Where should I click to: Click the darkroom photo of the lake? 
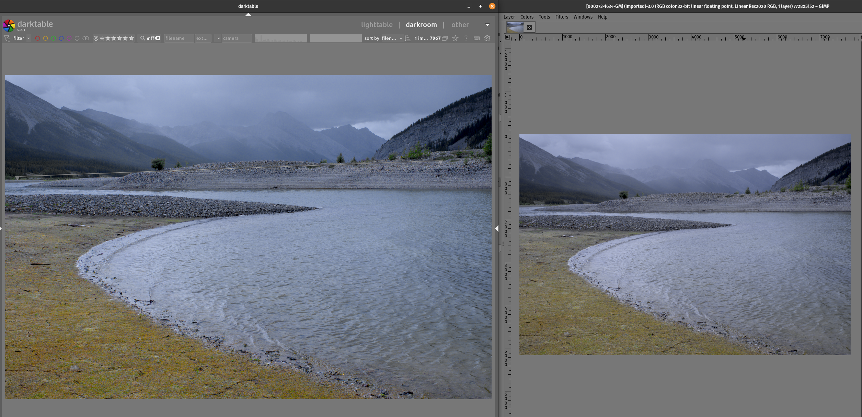(248, 237)
